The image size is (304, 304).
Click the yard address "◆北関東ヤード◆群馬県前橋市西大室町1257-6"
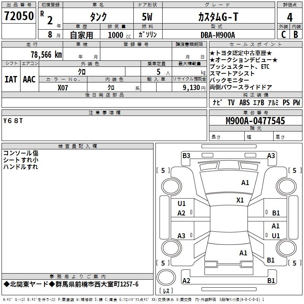pyautogui.click(x=71, y=284)
